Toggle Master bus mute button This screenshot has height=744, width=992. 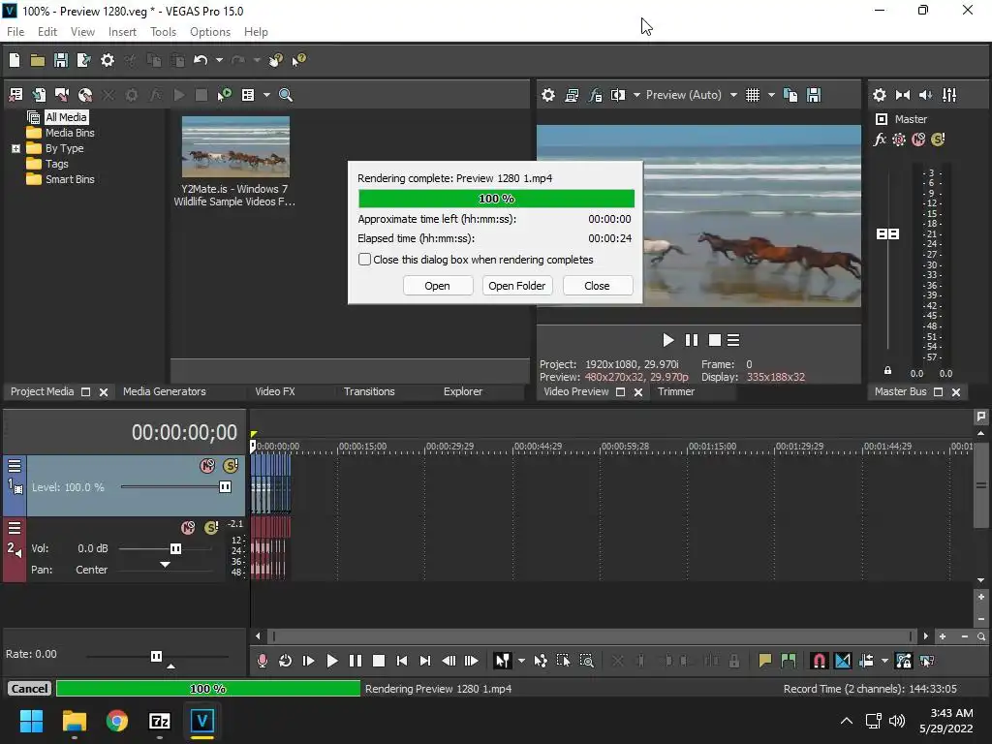coord(918,139)
